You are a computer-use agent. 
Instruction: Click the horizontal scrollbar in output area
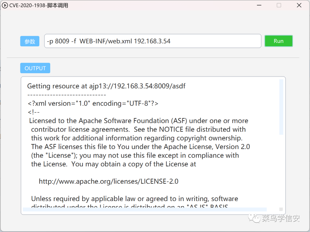pos(145,209)
